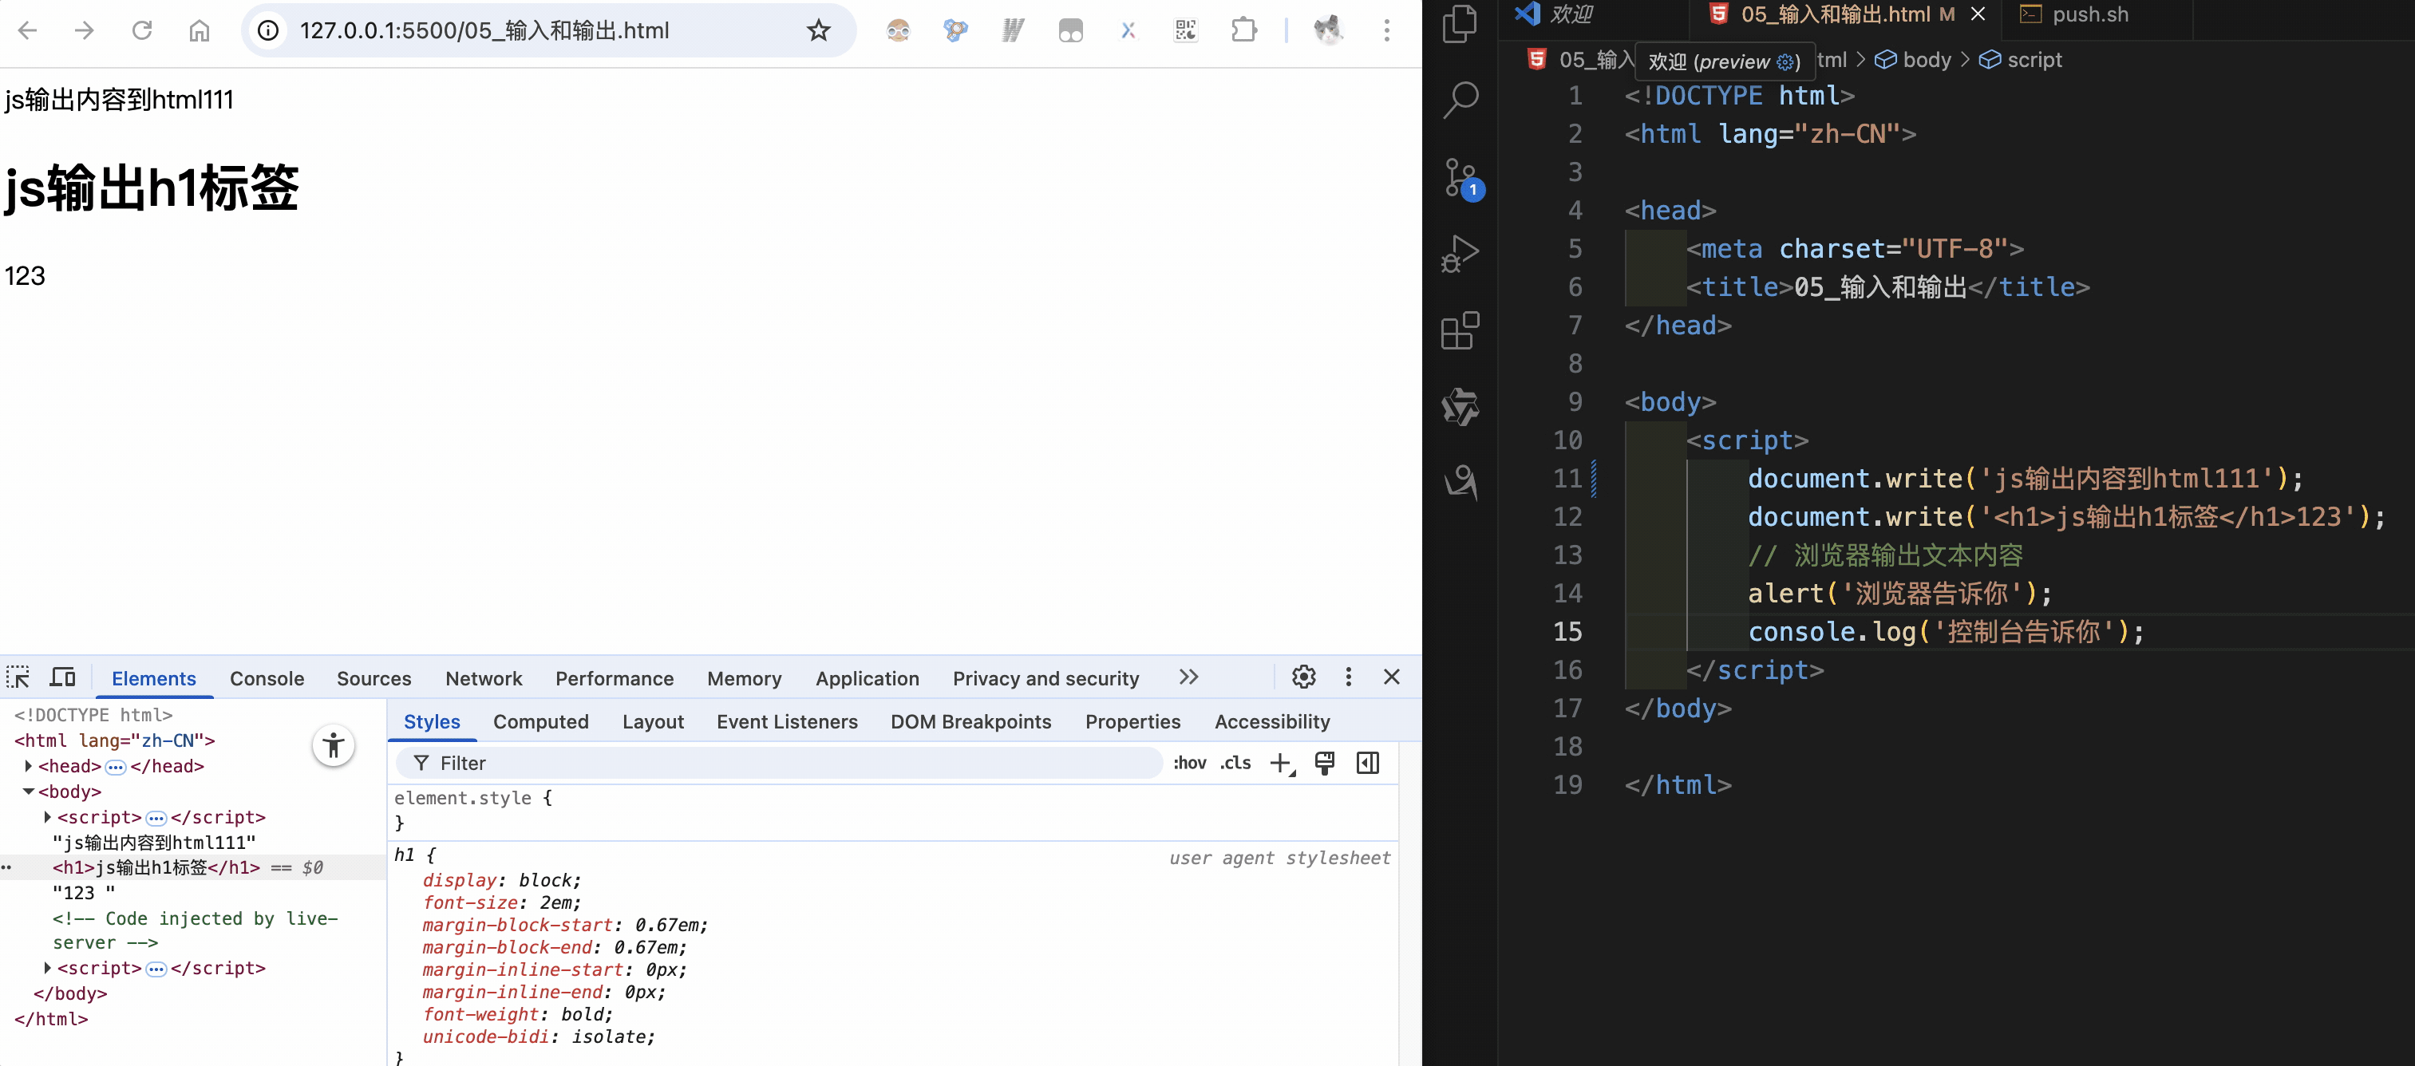Show more DevTools tabs chevron

click(x=1188, y=677)
